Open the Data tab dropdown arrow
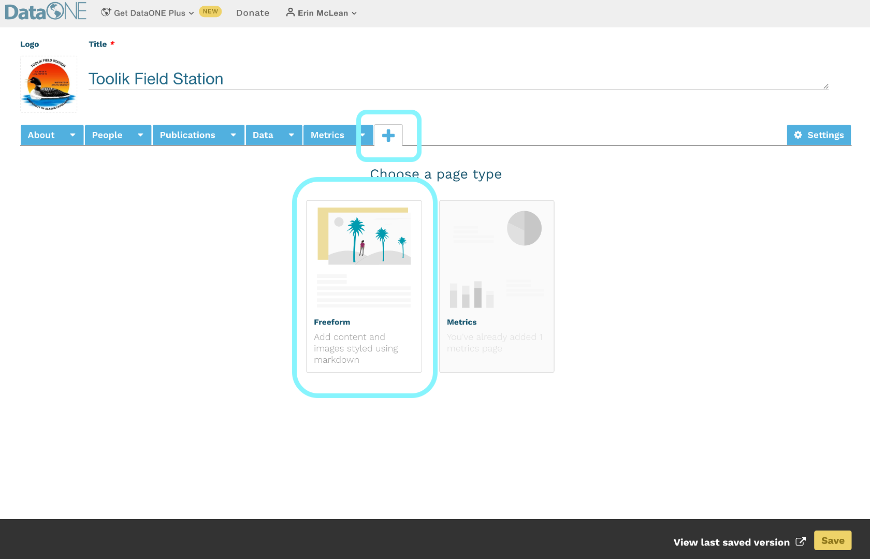870x559 pixels. [x=292, y=135]
